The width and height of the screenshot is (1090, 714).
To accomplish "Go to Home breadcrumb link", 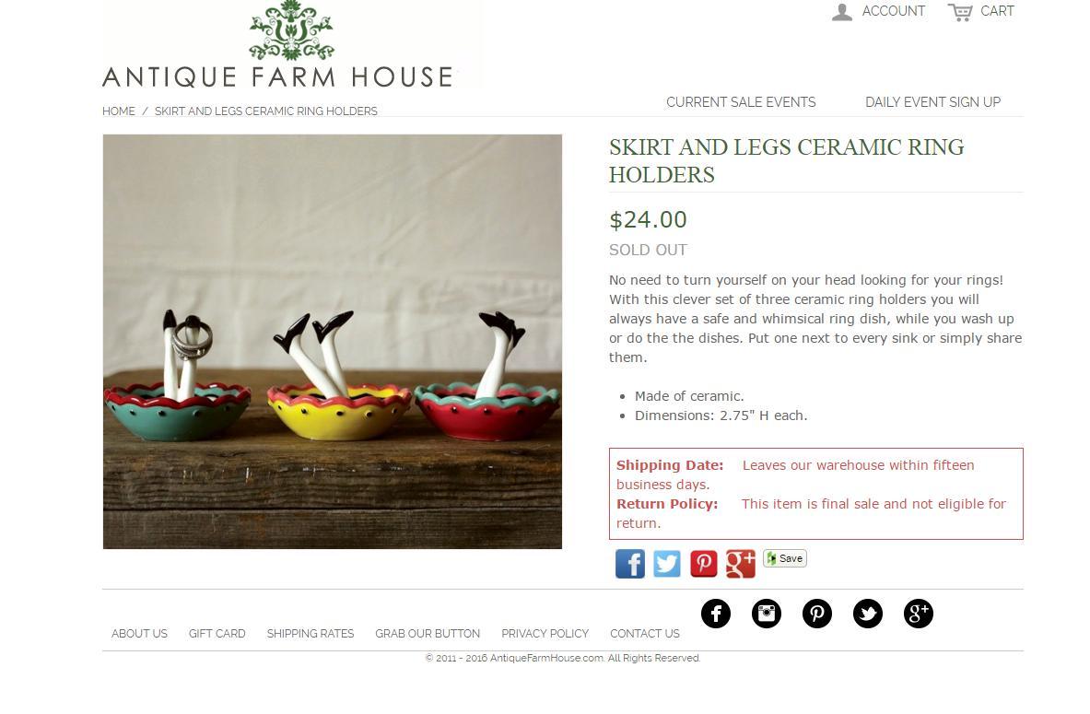I will [x=119, y=111].
